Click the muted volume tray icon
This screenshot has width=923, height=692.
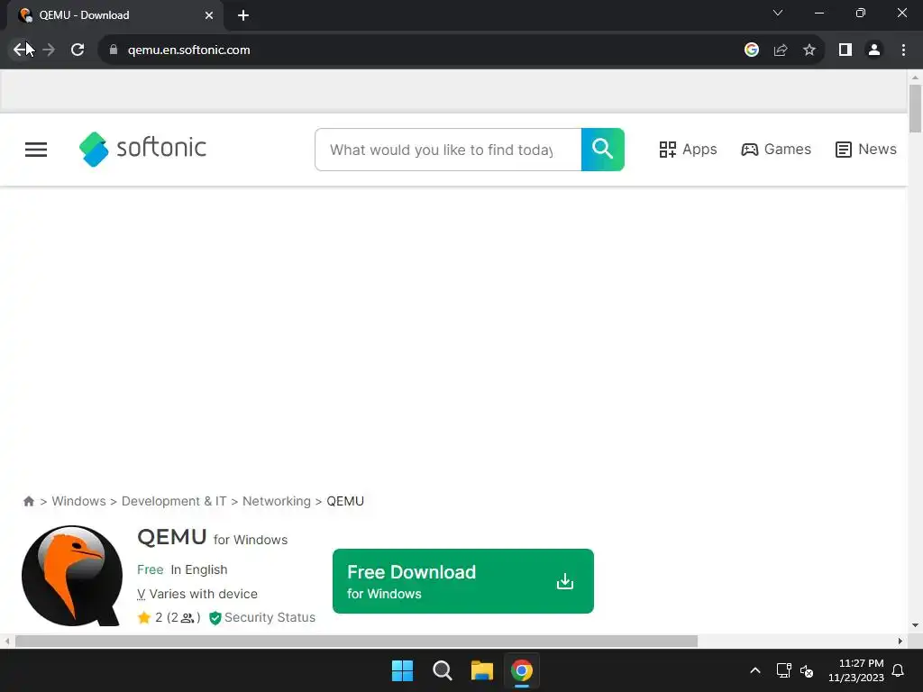pos(807,670)
